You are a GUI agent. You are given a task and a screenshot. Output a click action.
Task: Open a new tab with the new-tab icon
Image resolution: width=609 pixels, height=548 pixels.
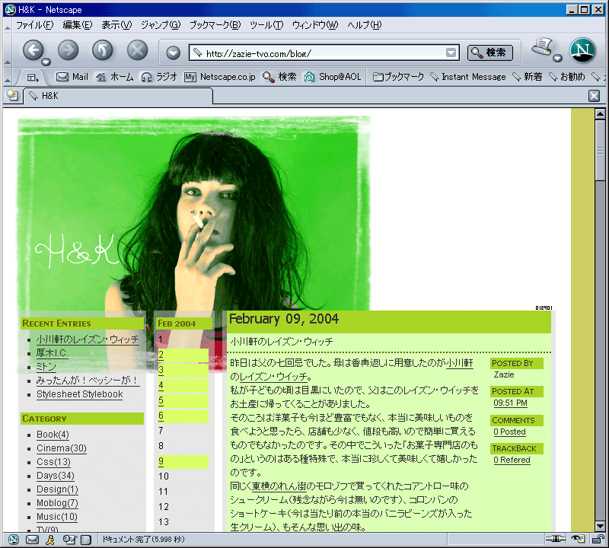point(12,96)
